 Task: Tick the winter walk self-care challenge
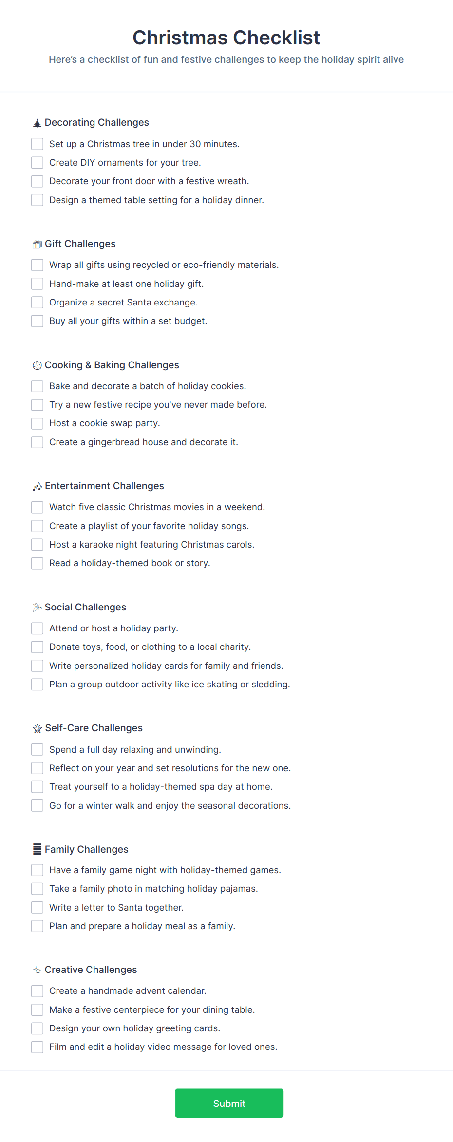tap(37, 805)
